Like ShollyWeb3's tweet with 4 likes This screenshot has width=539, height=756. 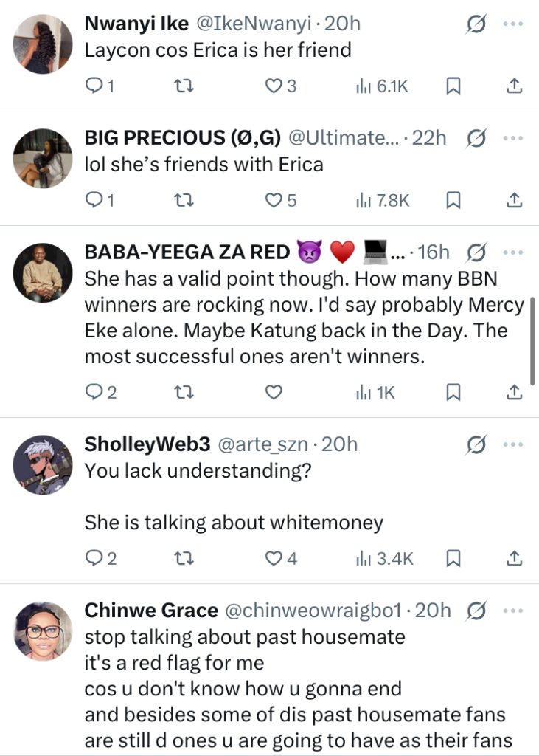click(274, 558)
